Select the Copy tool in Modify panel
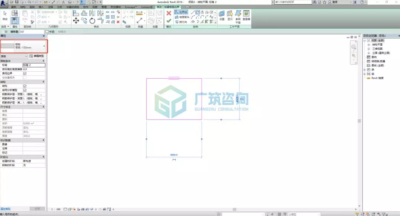Viewport: 400px width, 216px height. tap(84, 20)
